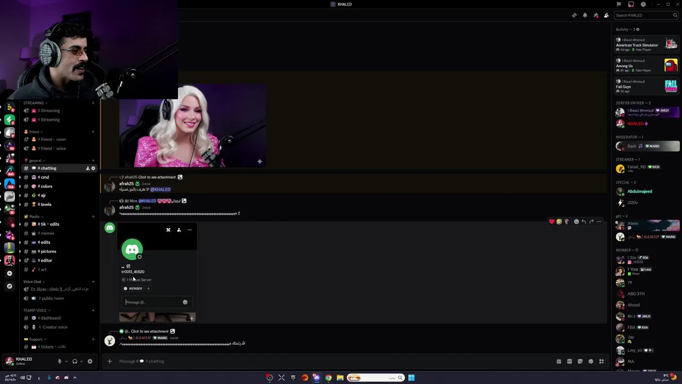Open friend action icon on profile popup
Screen dimensions: 682x384
179,230
